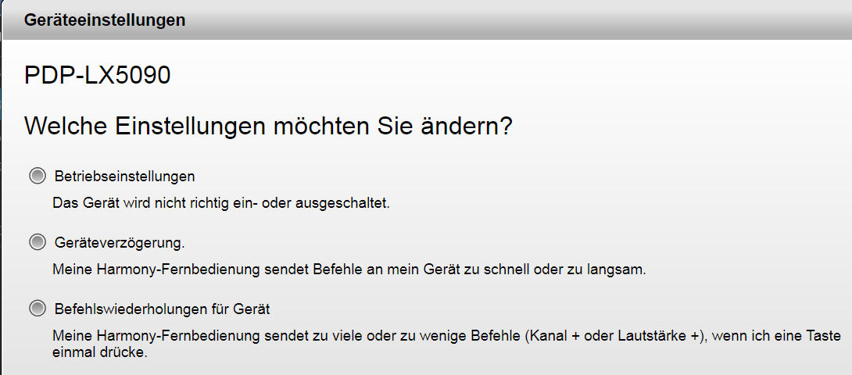Click the Geräteverzögerung label text
Viewport: 852px width, 375px height.
tap(120, 243)
